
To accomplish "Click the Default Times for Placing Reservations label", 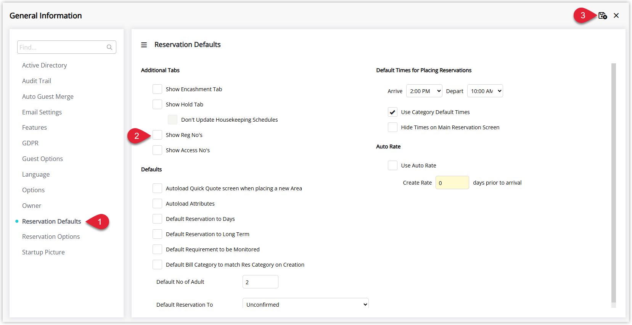I will 424,70.
